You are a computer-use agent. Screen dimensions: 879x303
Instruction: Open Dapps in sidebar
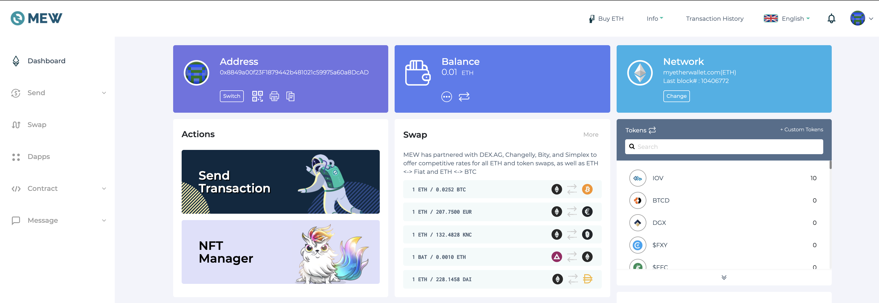coord(39,157)
